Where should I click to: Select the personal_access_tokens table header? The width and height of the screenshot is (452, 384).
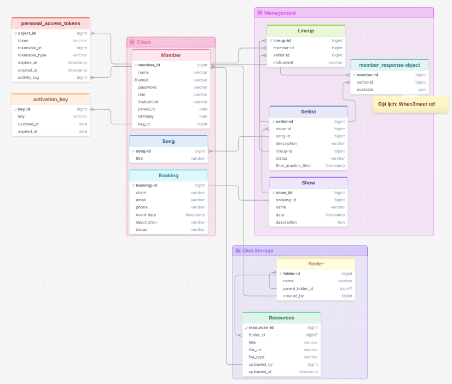(51, 24)
